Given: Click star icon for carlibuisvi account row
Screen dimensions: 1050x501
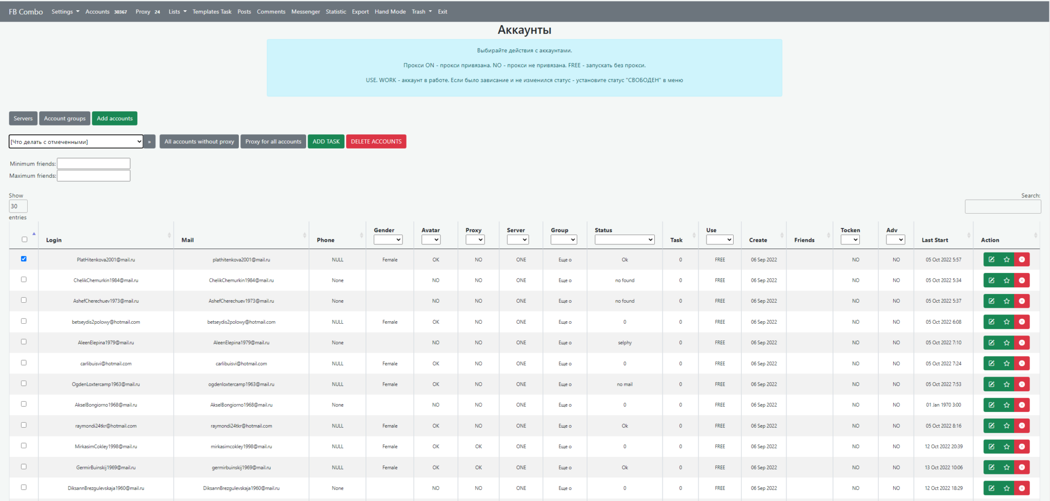Looking at the screenshot, I should point(1006,364).
